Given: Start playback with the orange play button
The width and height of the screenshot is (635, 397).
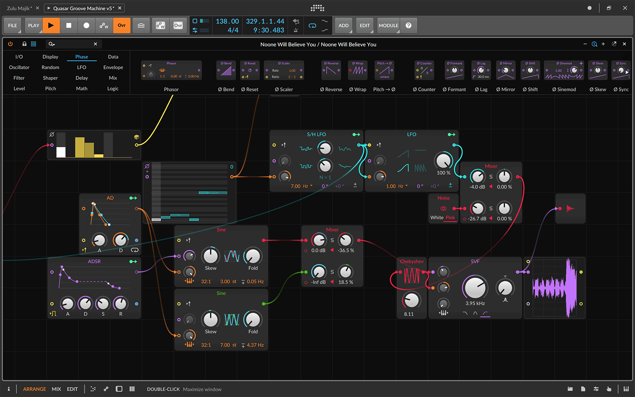Looking at the screenshot, I should 51,25.
